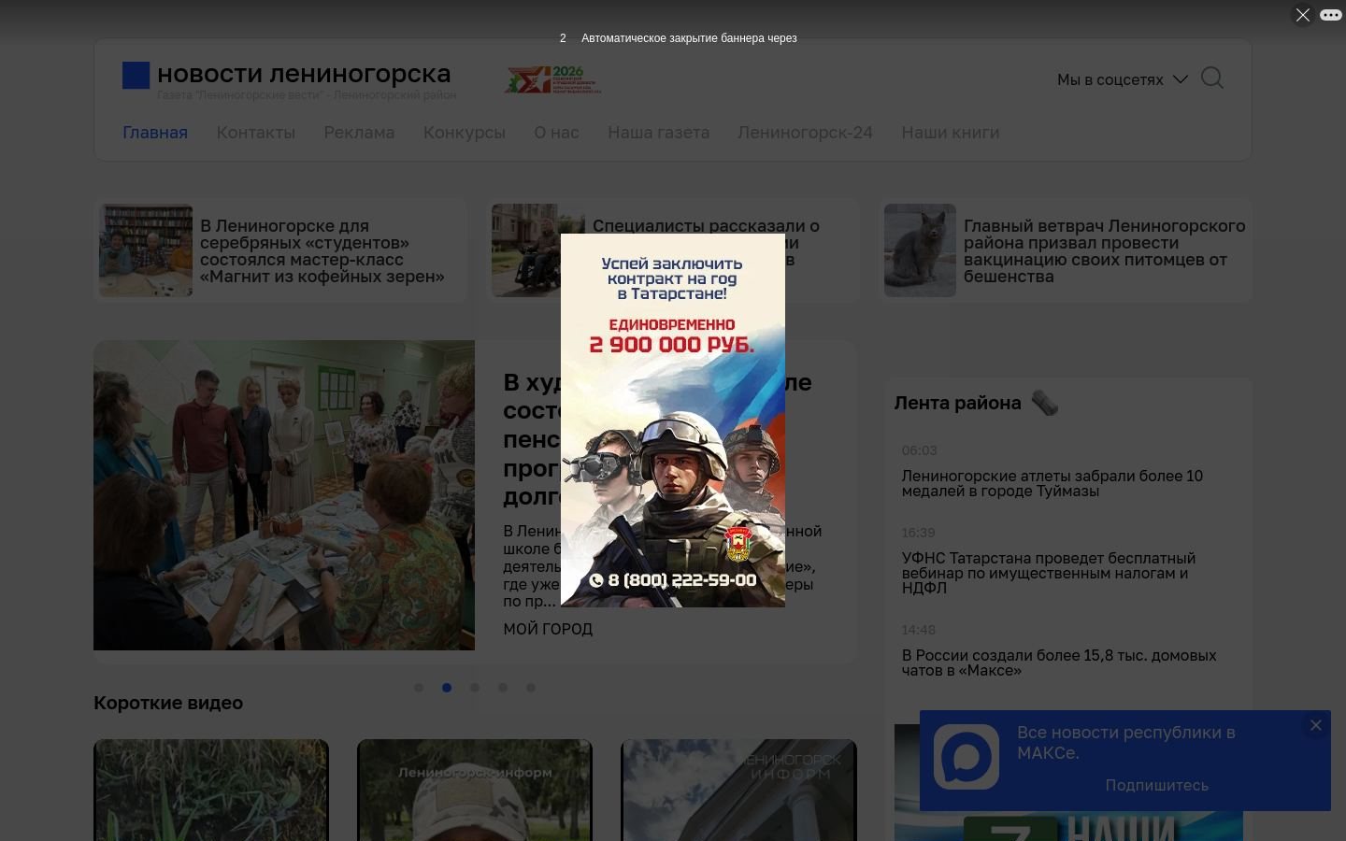Close the overlay ad banner with the X
Viewport: 1346px width, 841px height.
click(1302, 15)
